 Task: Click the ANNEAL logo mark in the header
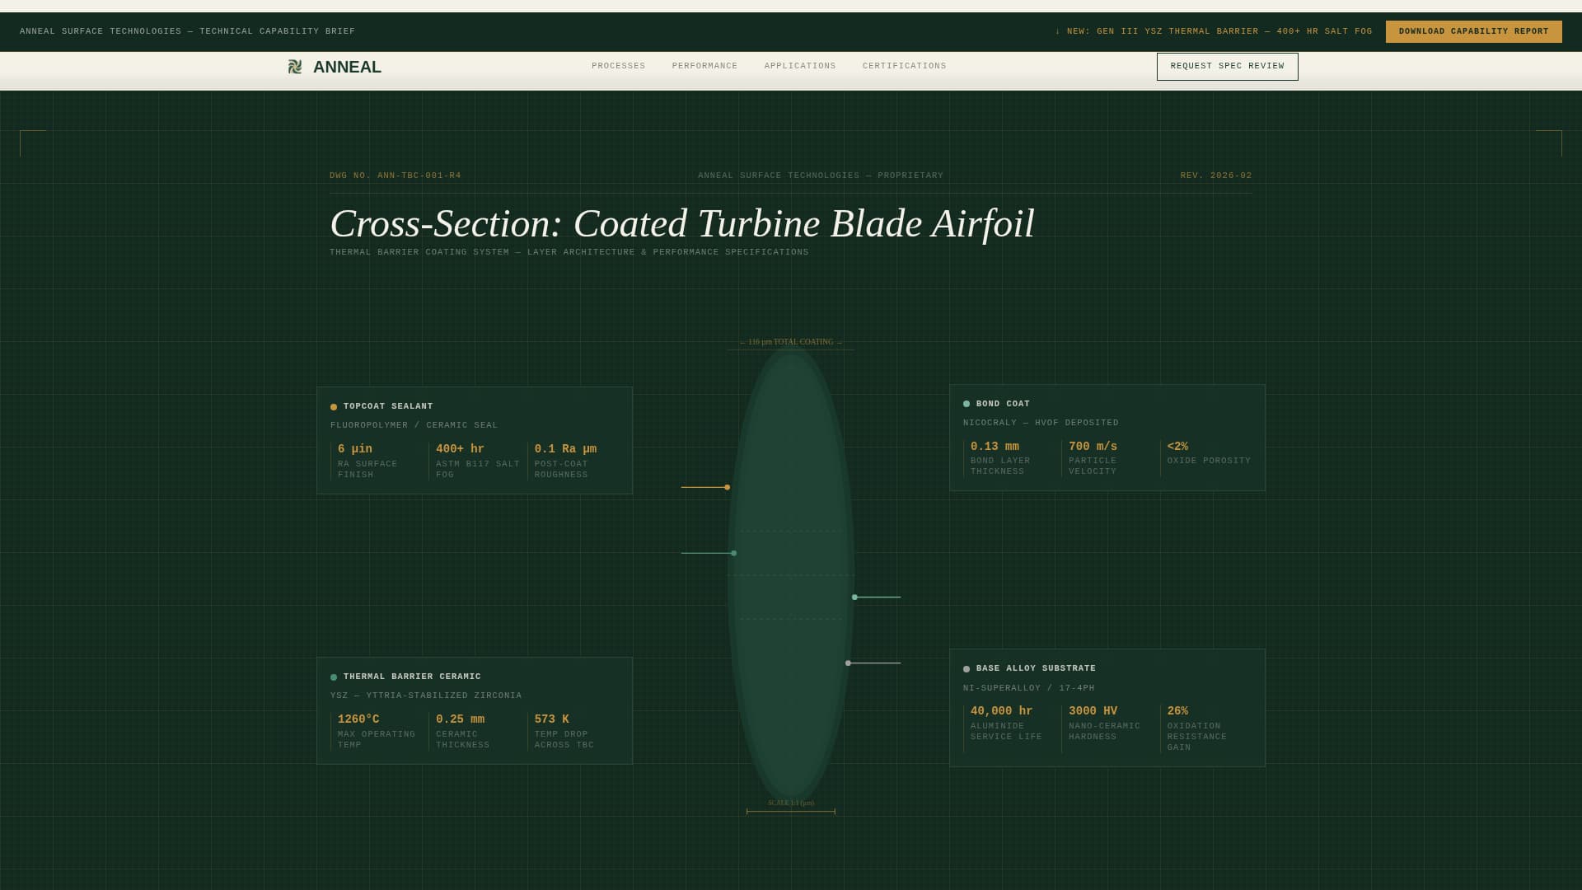click(296, 66)
